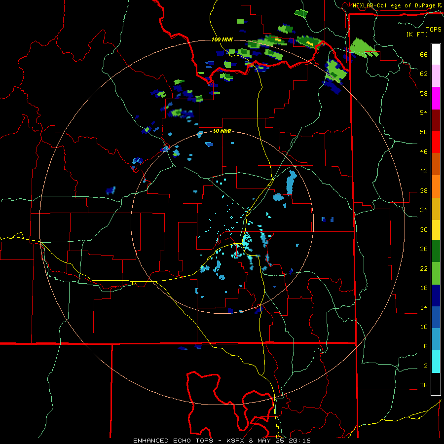Click legend value 30
Image resolution: width=444 pixels, height=444 pixels.
tap(424, 229)
